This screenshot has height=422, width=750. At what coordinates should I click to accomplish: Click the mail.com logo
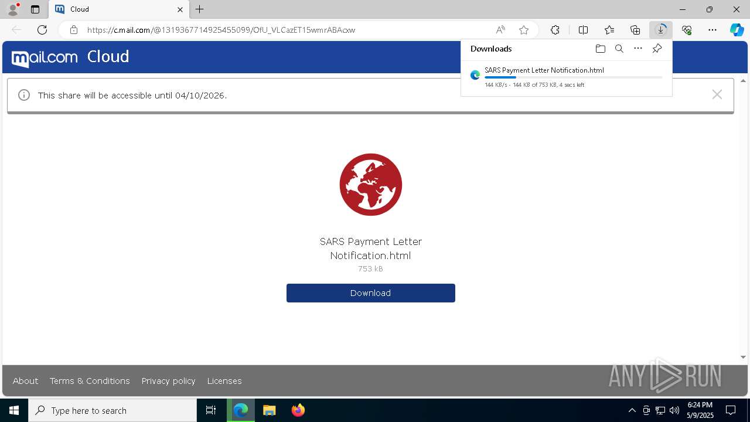[45, 57]
